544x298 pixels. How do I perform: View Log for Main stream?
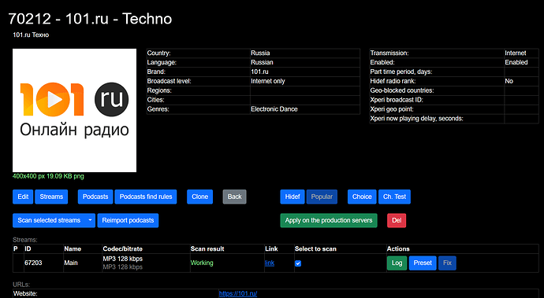point(397,263)
